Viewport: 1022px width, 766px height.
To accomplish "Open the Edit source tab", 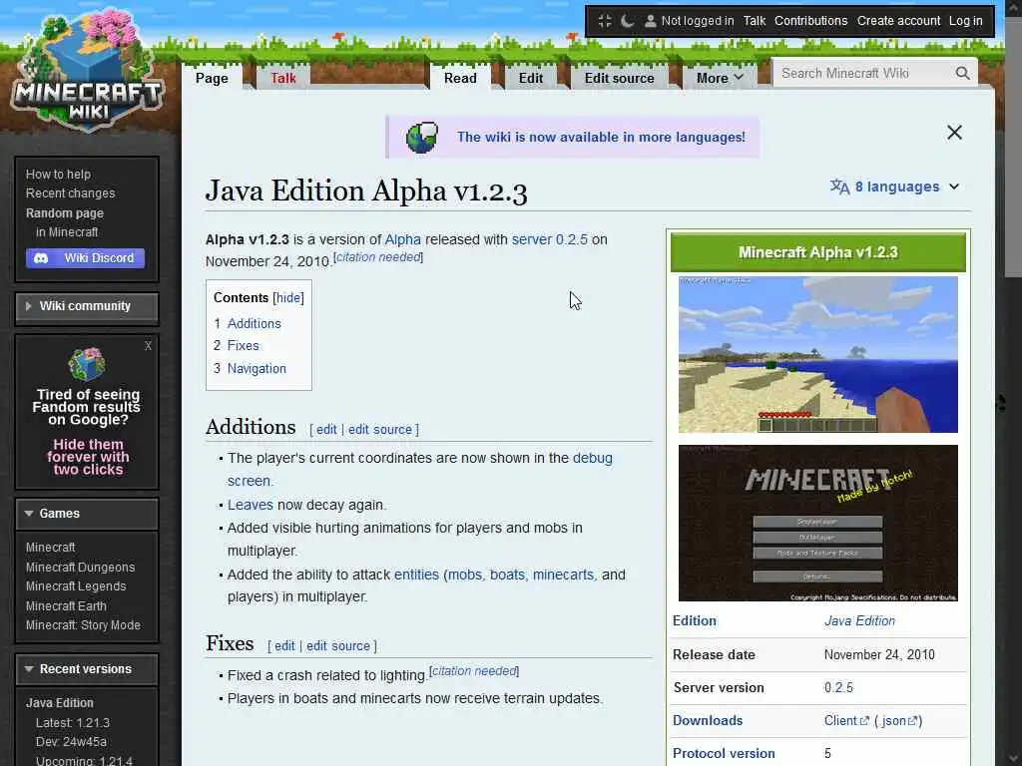I will click(x=619, y=78).
